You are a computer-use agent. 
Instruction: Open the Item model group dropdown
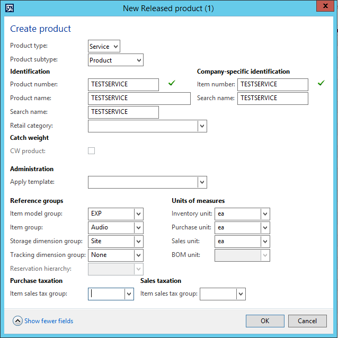(x=138, y=214)
